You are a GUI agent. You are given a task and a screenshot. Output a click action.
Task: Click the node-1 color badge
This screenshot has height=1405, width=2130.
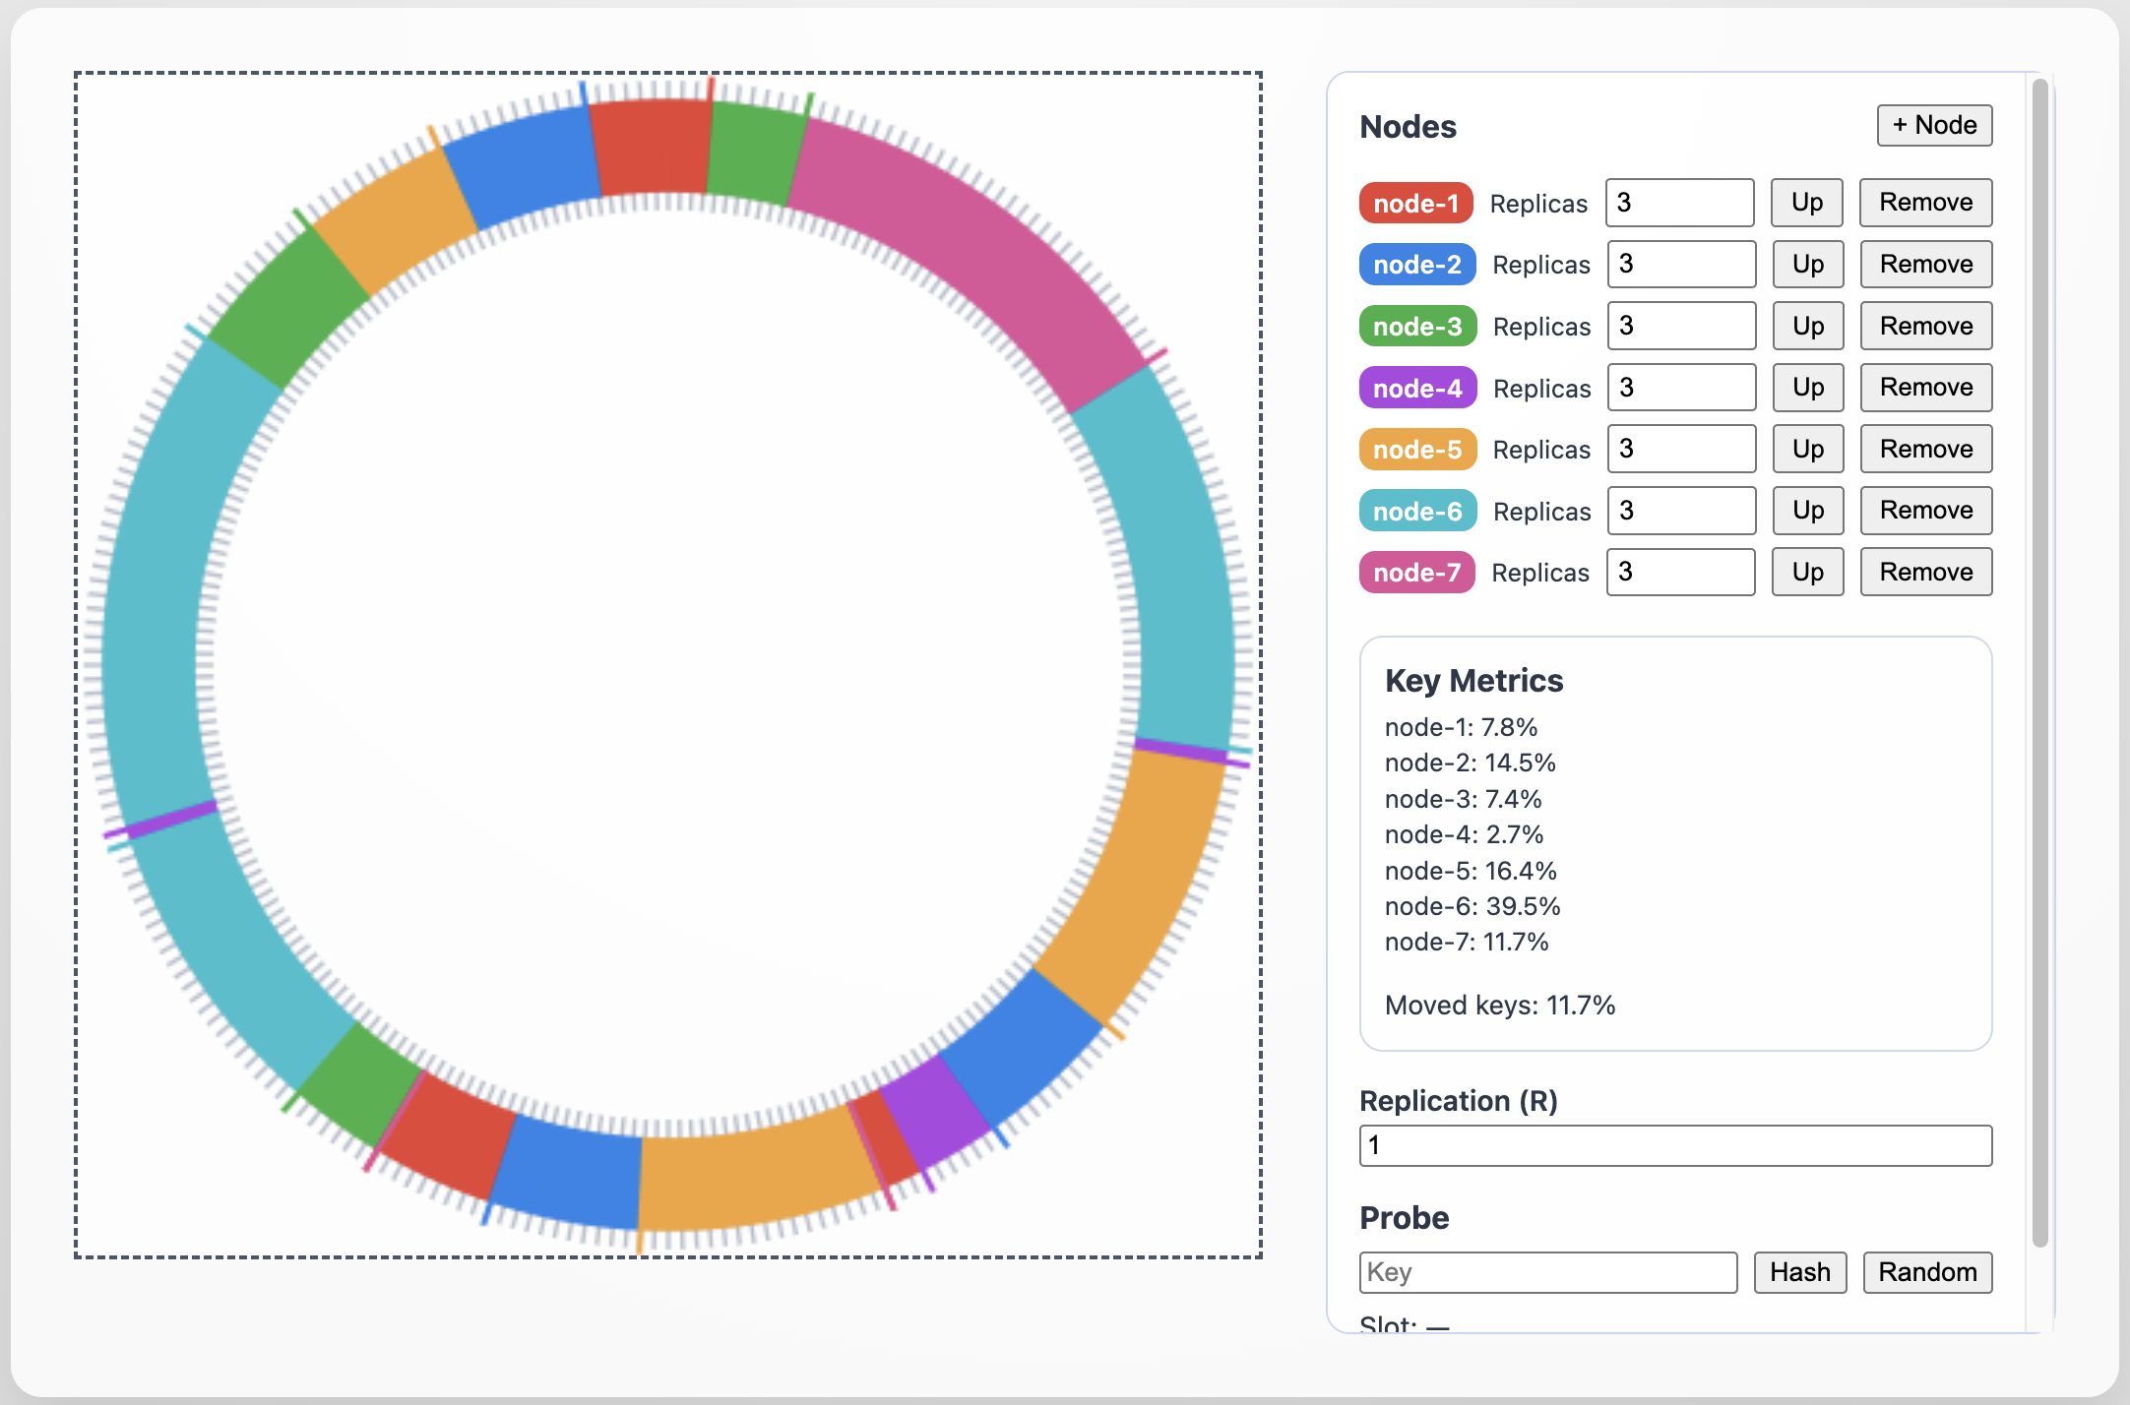coord(1415,203)
